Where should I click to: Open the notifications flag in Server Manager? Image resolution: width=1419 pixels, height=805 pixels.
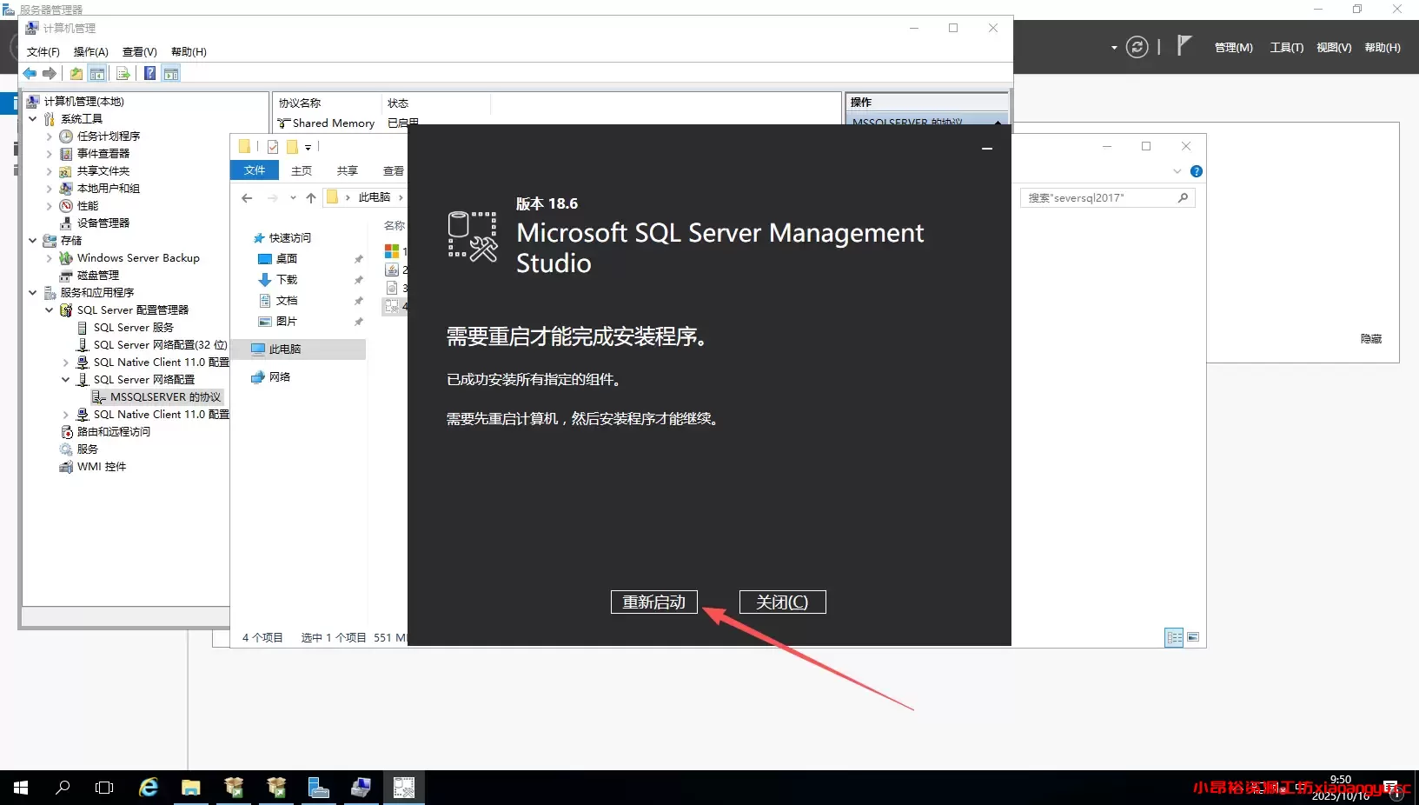pos(1184,45)
